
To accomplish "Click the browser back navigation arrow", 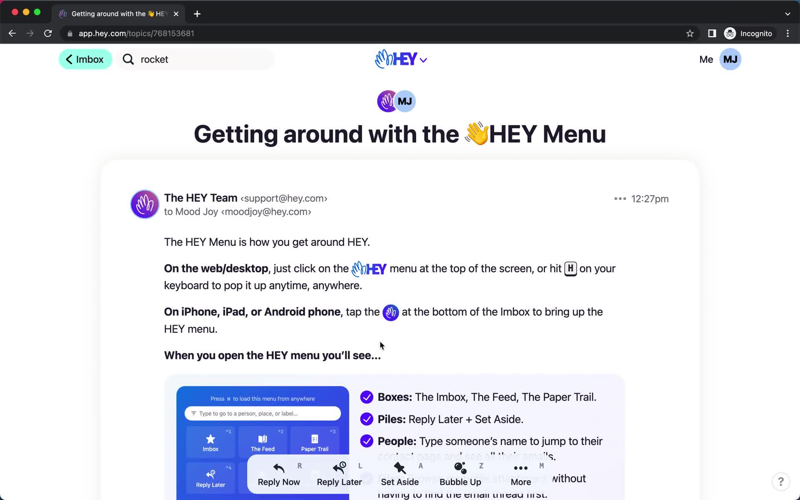I will click(12, 33).
